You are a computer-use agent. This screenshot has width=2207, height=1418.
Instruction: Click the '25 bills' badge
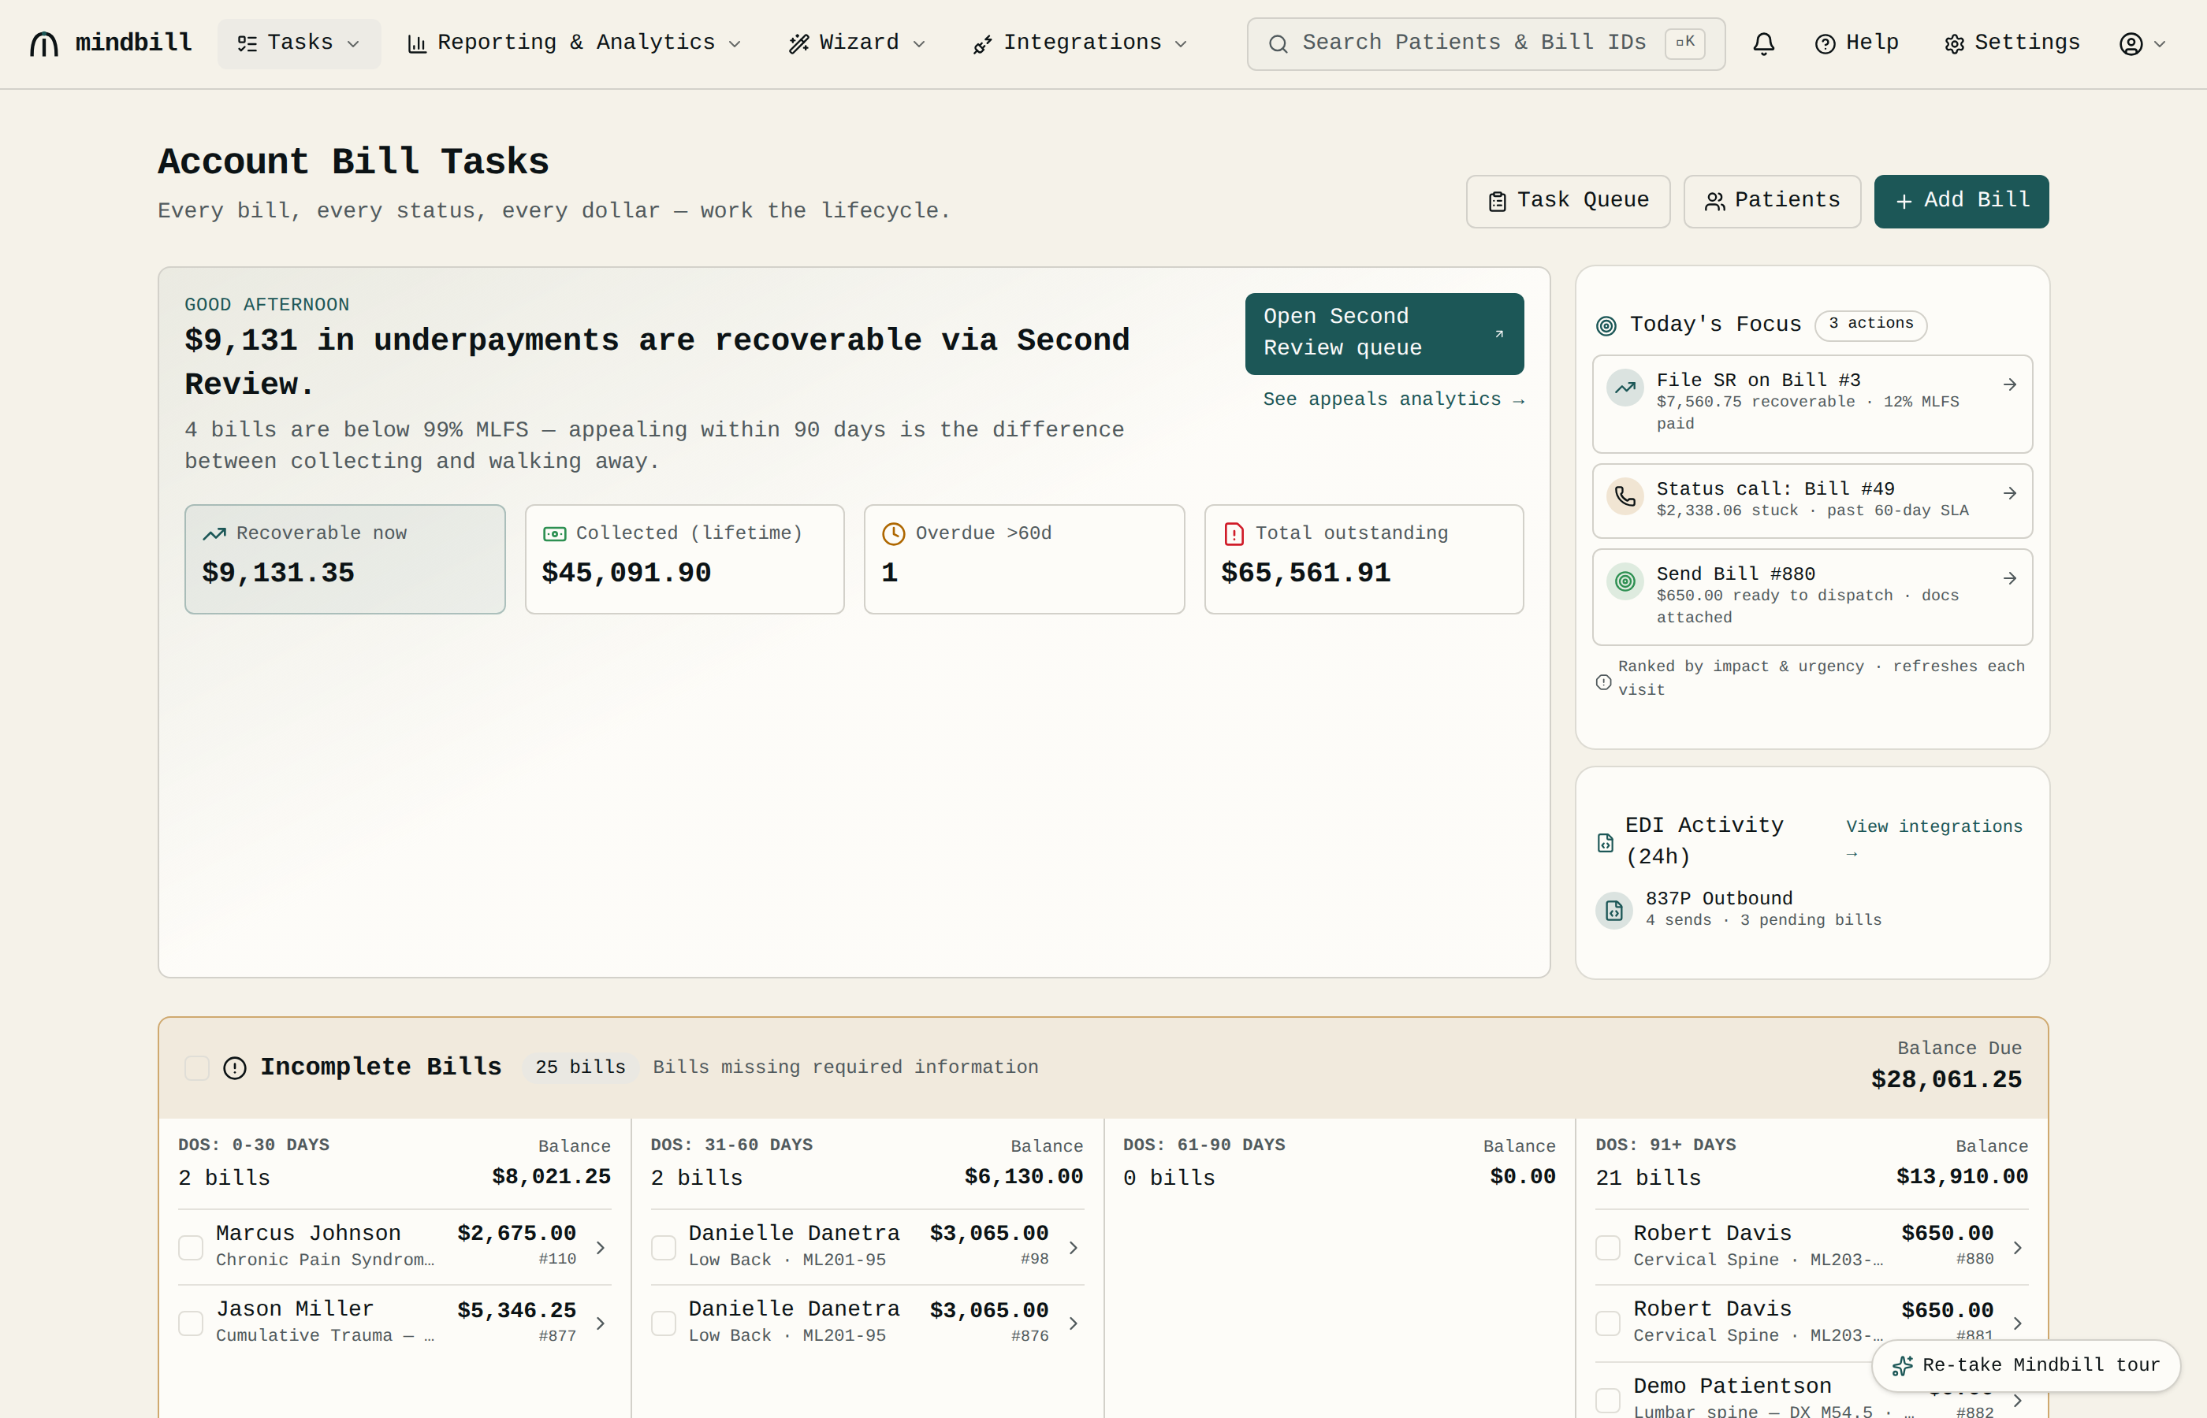580,1067
